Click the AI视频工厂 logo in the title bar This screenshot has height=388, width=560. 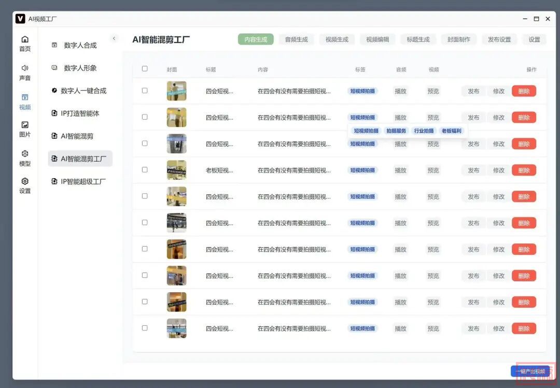click(20, 19)
